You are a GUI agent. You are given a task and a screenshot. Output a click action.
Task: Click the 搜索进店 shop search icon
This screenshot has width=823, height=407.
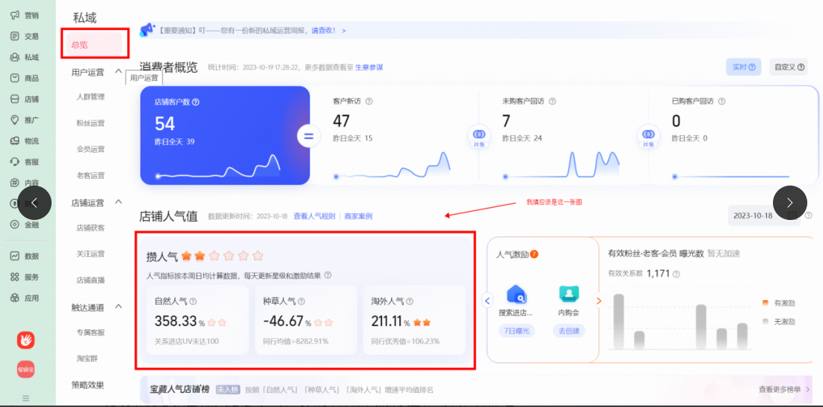click(x=516, y=294)
